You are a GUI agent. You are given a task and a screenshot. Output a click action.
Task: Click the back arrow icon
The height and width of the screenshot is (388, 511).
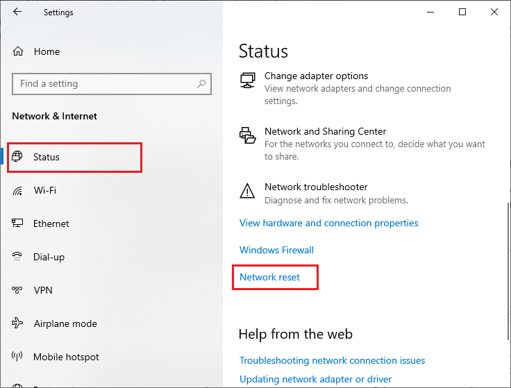pyautogui.click(x=17, y=12)
